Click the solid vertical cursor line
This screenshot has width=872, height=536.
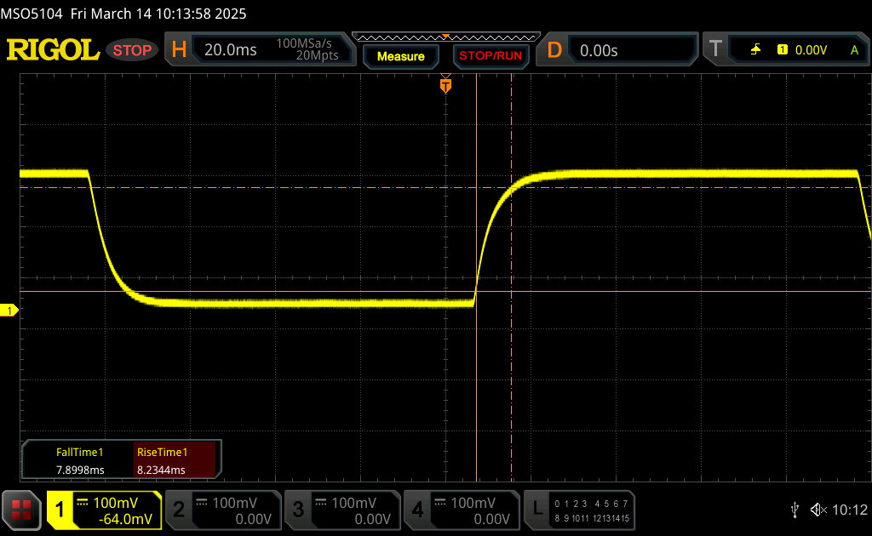[x=477, y=277]
